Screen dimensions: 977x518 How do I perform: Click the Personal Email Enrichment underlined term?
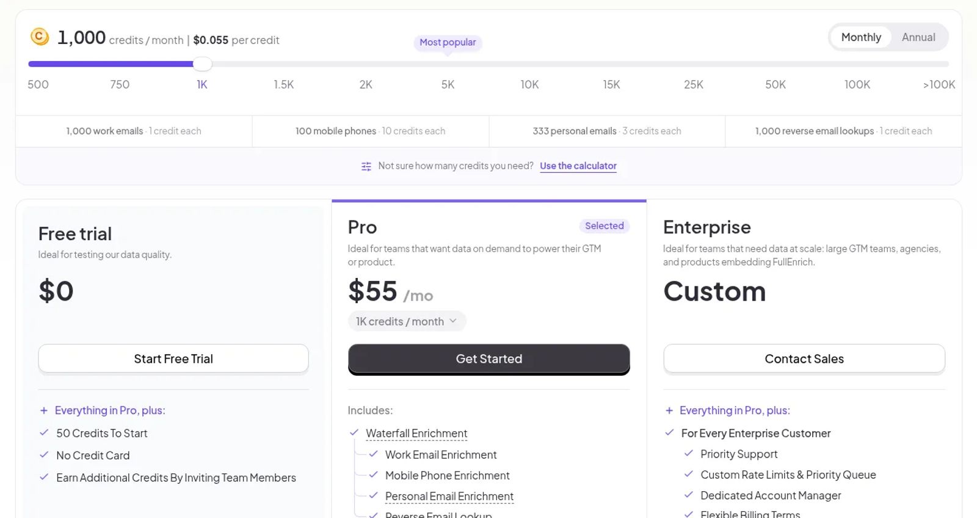click(x=449, y=496)
